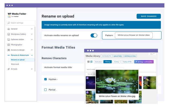Screen dimensions: 169x107
Task: Toggle Activate media rename on upload switch
Action: point(94,35)
